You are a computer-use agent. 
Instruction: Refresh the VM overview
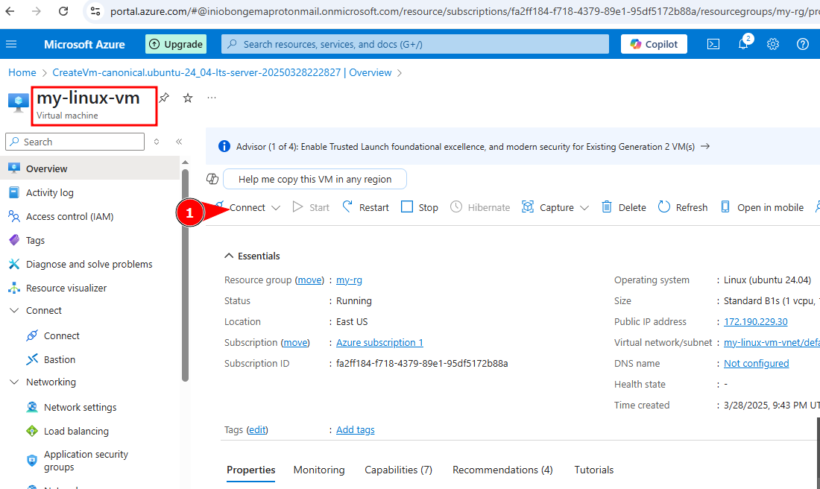click(682, 207)
